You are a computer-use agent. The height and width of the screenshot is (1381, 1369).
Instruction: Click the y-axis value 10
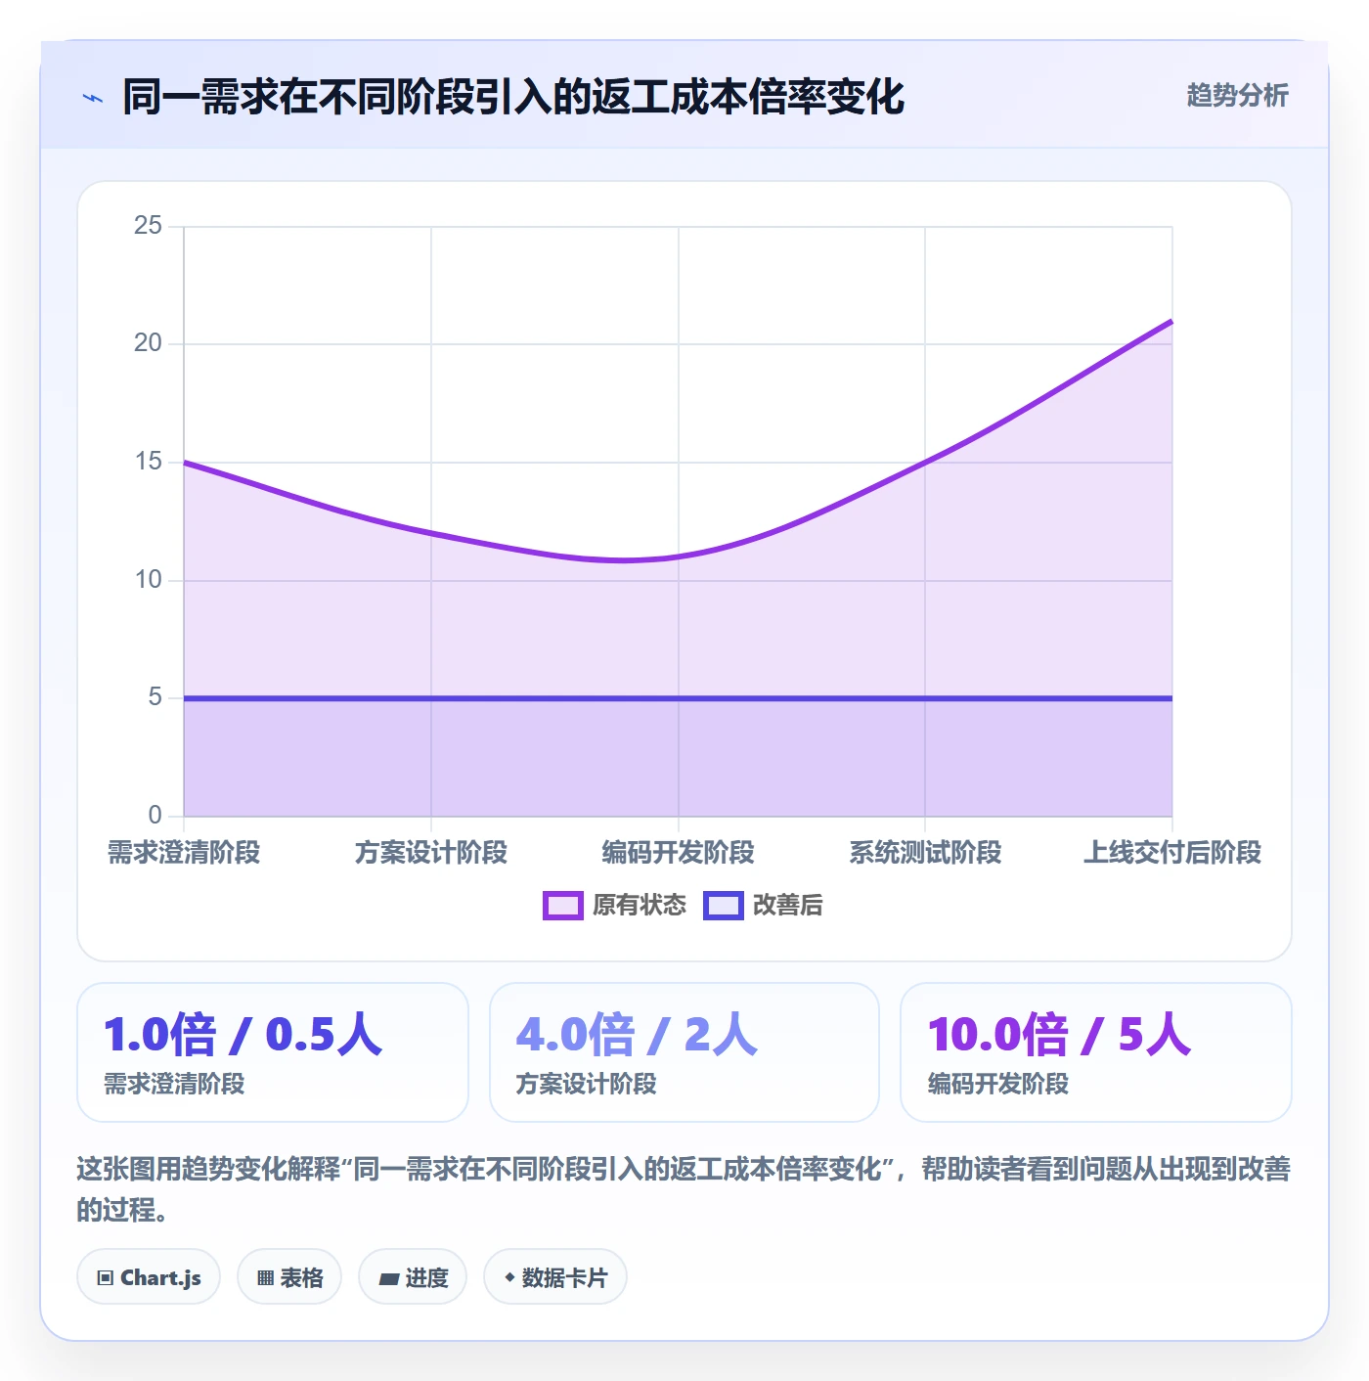coord(148,580)
